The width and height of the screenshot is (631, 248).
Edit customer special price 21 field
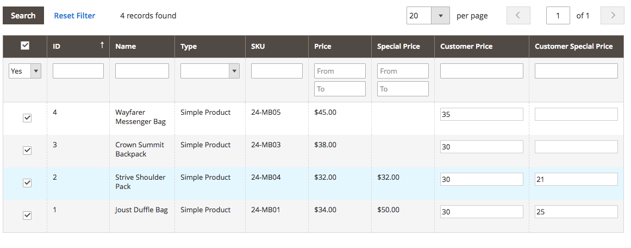(x=576, y=179)
